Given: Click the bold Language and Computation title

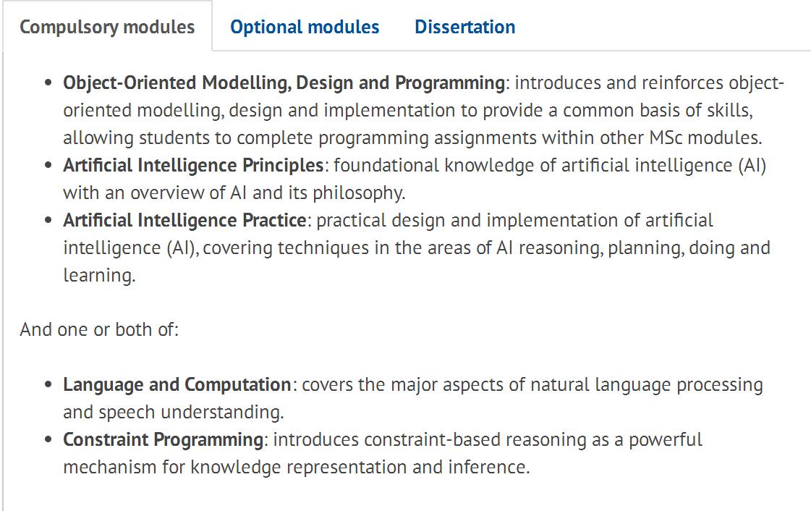Looking at the screenshot, I should [x=177, y=384].
